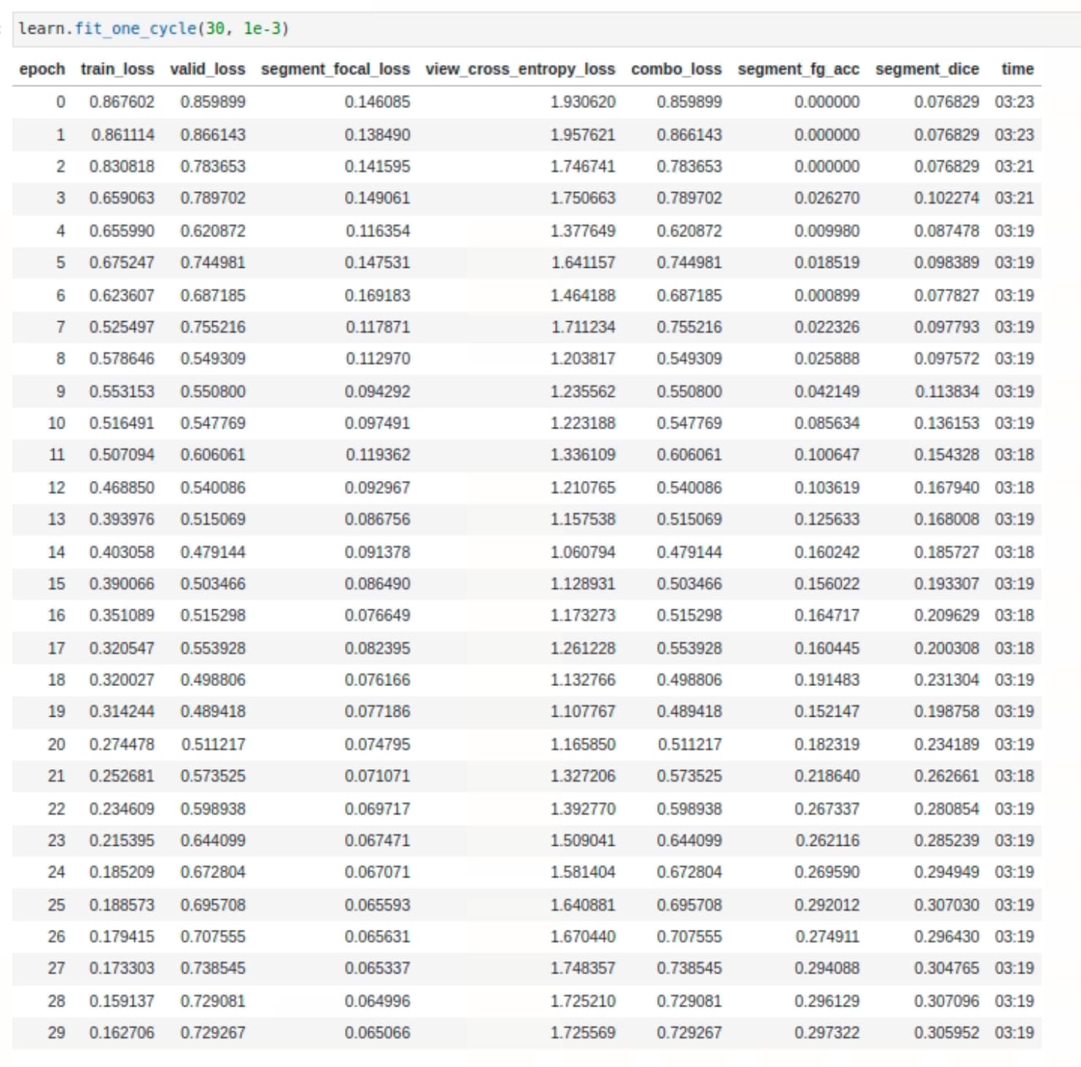
Task: Click the view_cross_entropy_loss column header
Action: pyautogui.click(x=520, y=69)
